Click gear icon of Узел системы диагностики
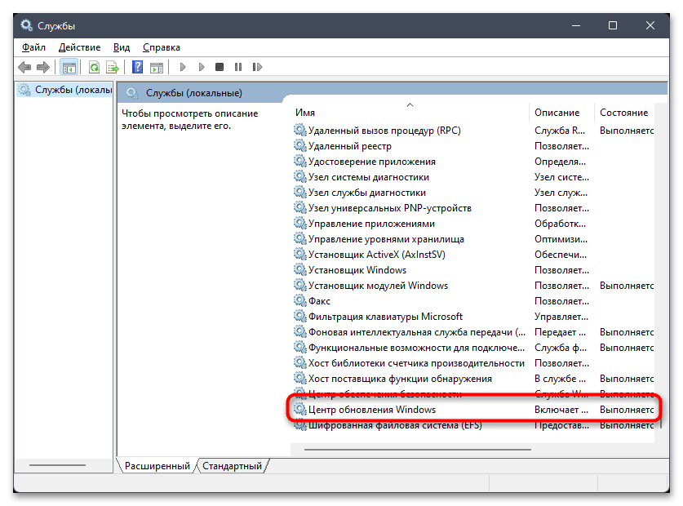This screenshot has height=506, width=683. pos(299,176)
